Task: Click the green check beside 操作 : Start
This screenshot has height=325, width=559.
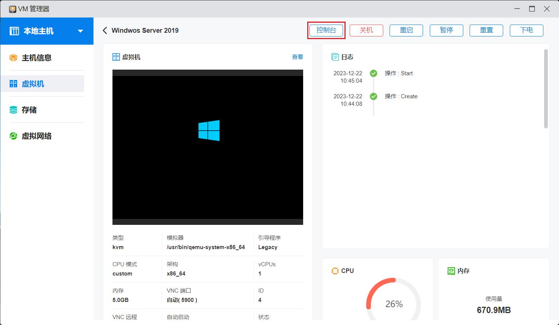Action: 374,73
